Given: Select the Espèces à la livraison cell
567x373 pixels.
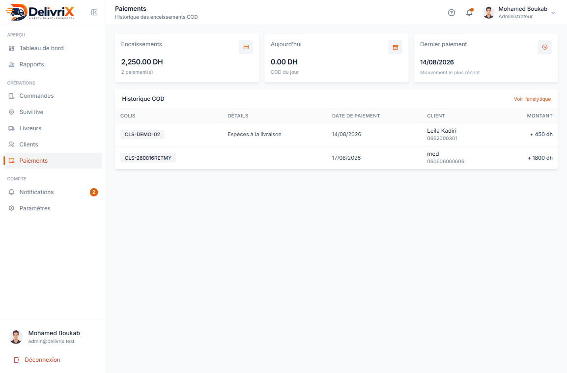Looking at the screenshot, I should click(254, 134).
